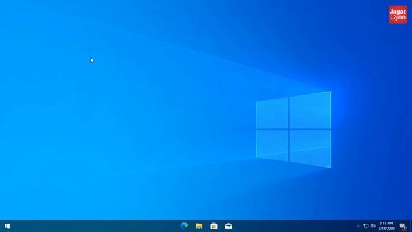Viewport: 412px width, 232px height.
Task: Open the Windows Start menu
Action: coord(7,226)
